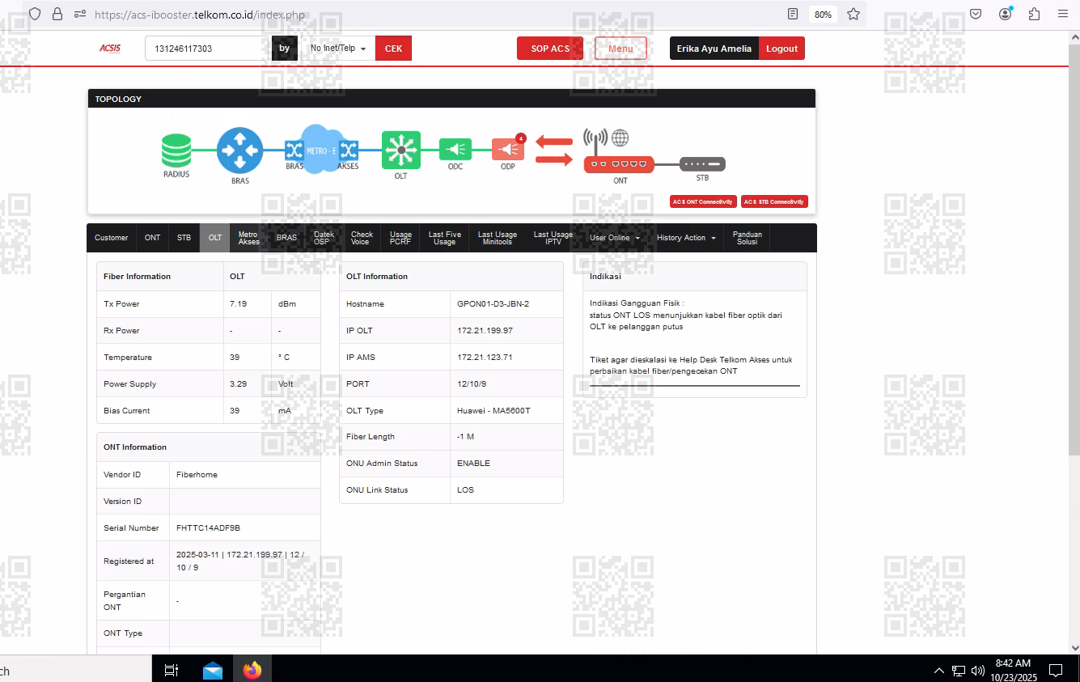
Task: Open Firefox hamburger application menu
Action: click(x=1063, y=14)
